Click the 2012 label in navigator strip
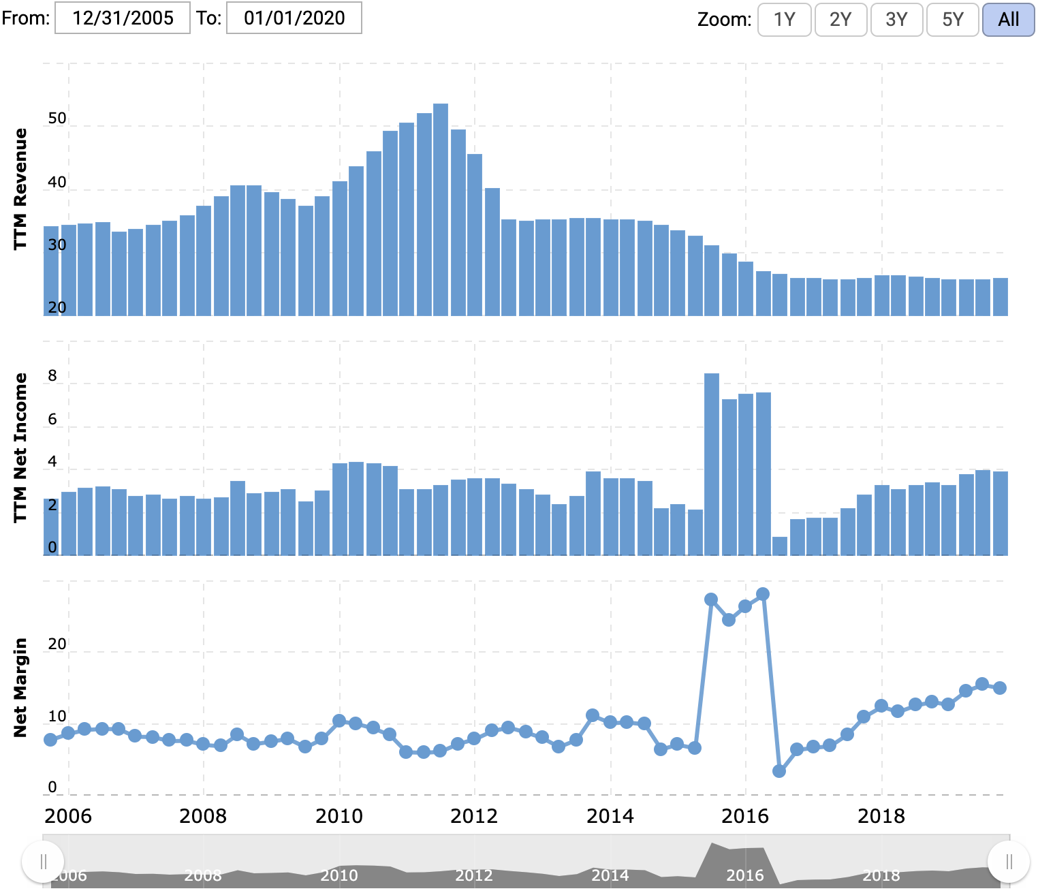 point(474,875)
